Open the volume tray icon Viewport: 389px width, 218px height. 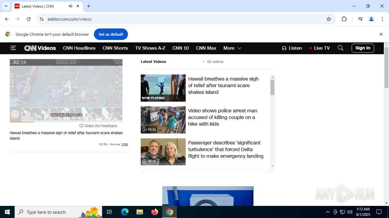[350, 212]
